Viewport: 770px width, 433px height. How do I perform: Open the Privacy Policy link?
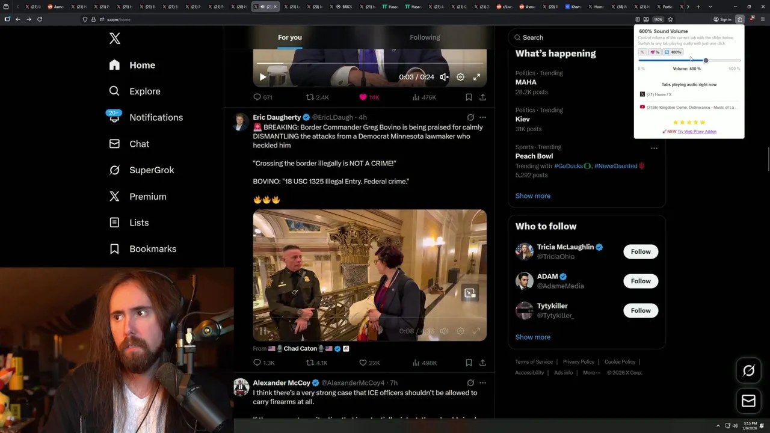tap(578, 361)
